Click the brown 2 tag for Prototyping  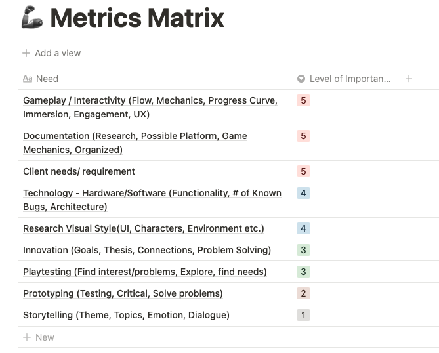tap(303, 293)
